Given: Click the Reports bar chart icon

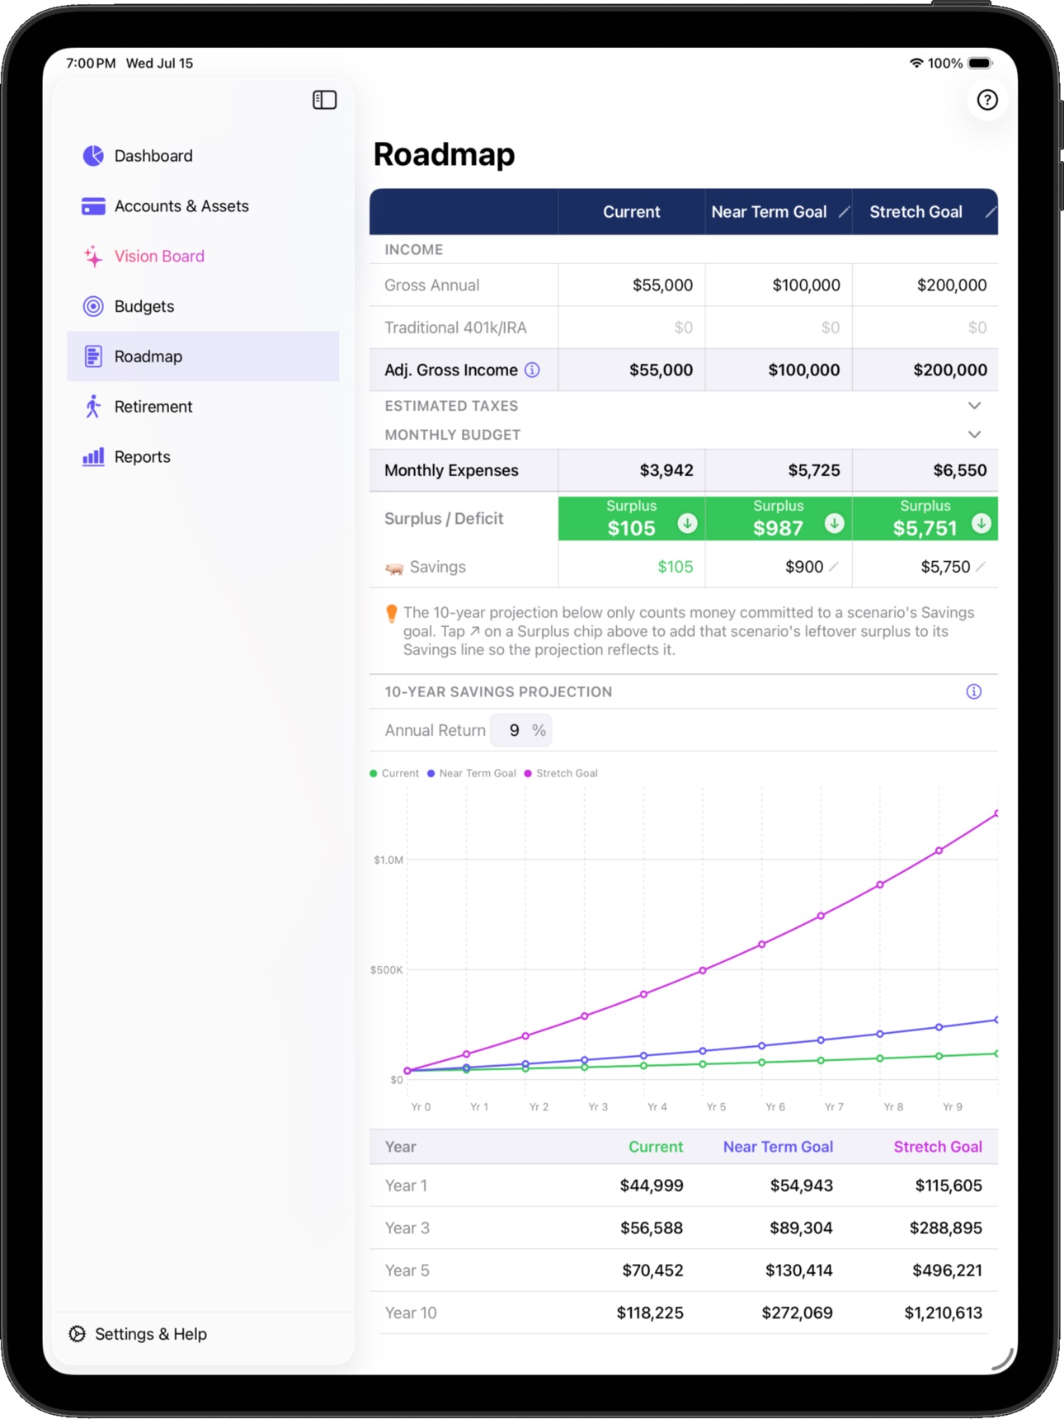Looking at the screenshot, I should click(93, 456).
